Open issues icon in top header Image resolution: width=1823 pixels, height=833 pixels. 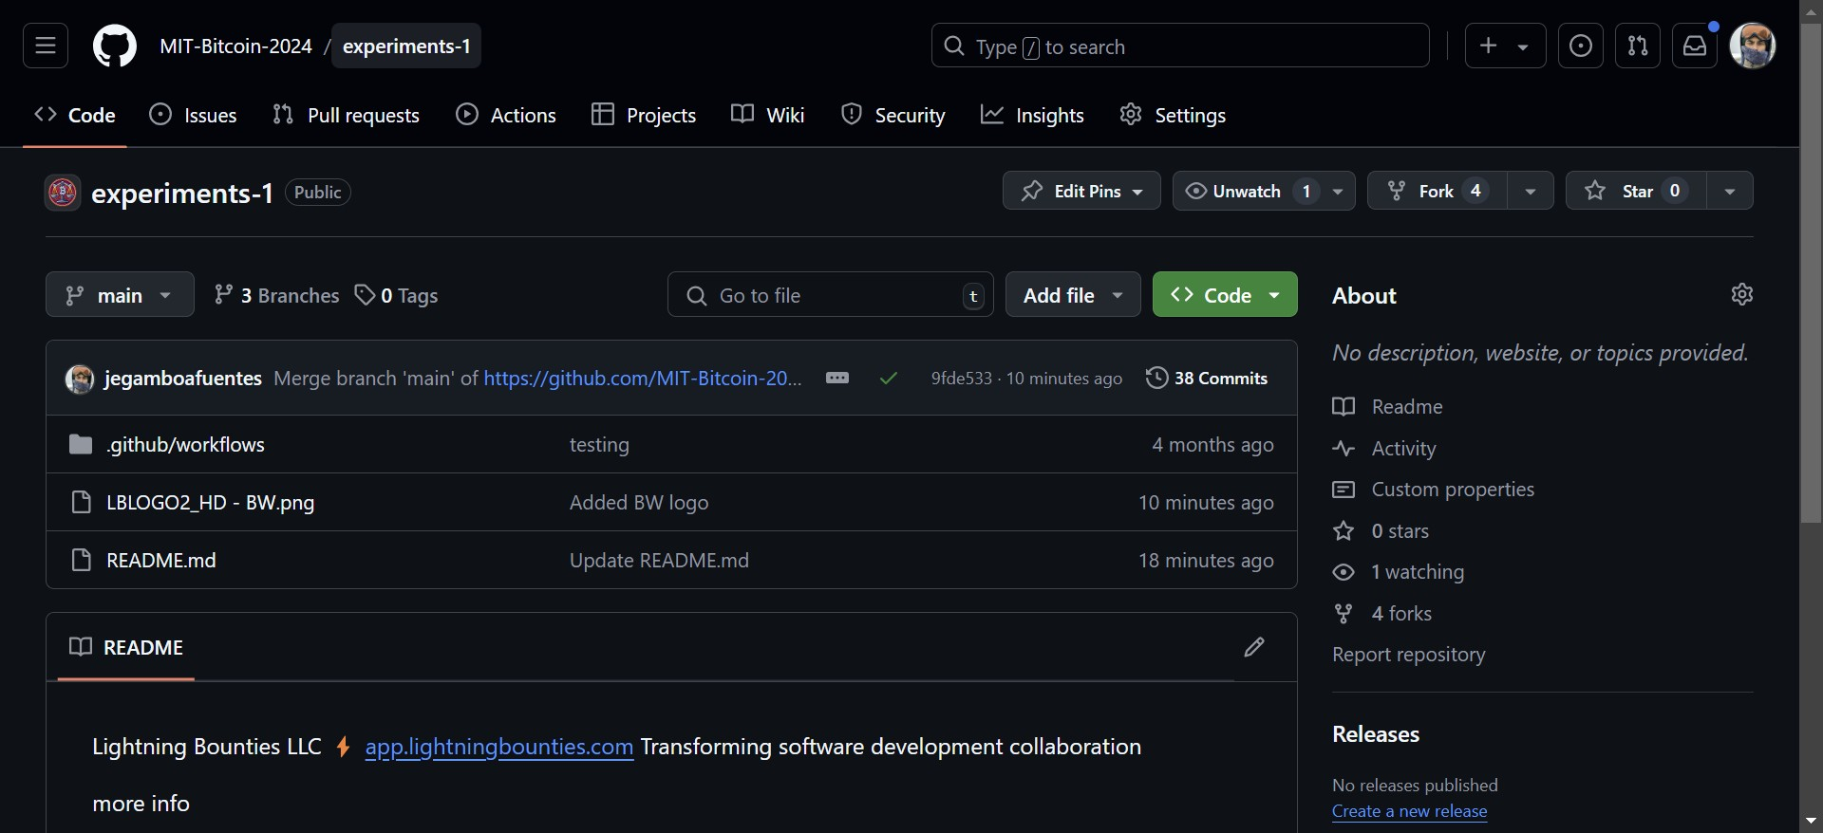[x=1581, y=46]
